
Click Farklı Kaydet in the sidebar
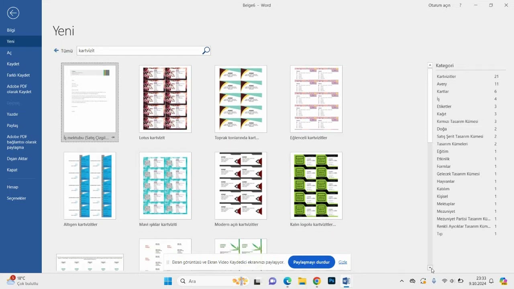point(21,75)
